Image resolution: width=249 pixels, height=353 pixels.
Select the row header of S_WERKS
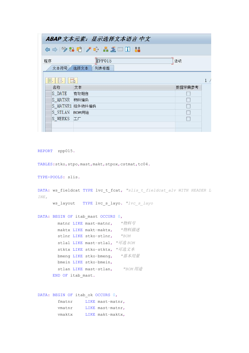pos(48,119)
